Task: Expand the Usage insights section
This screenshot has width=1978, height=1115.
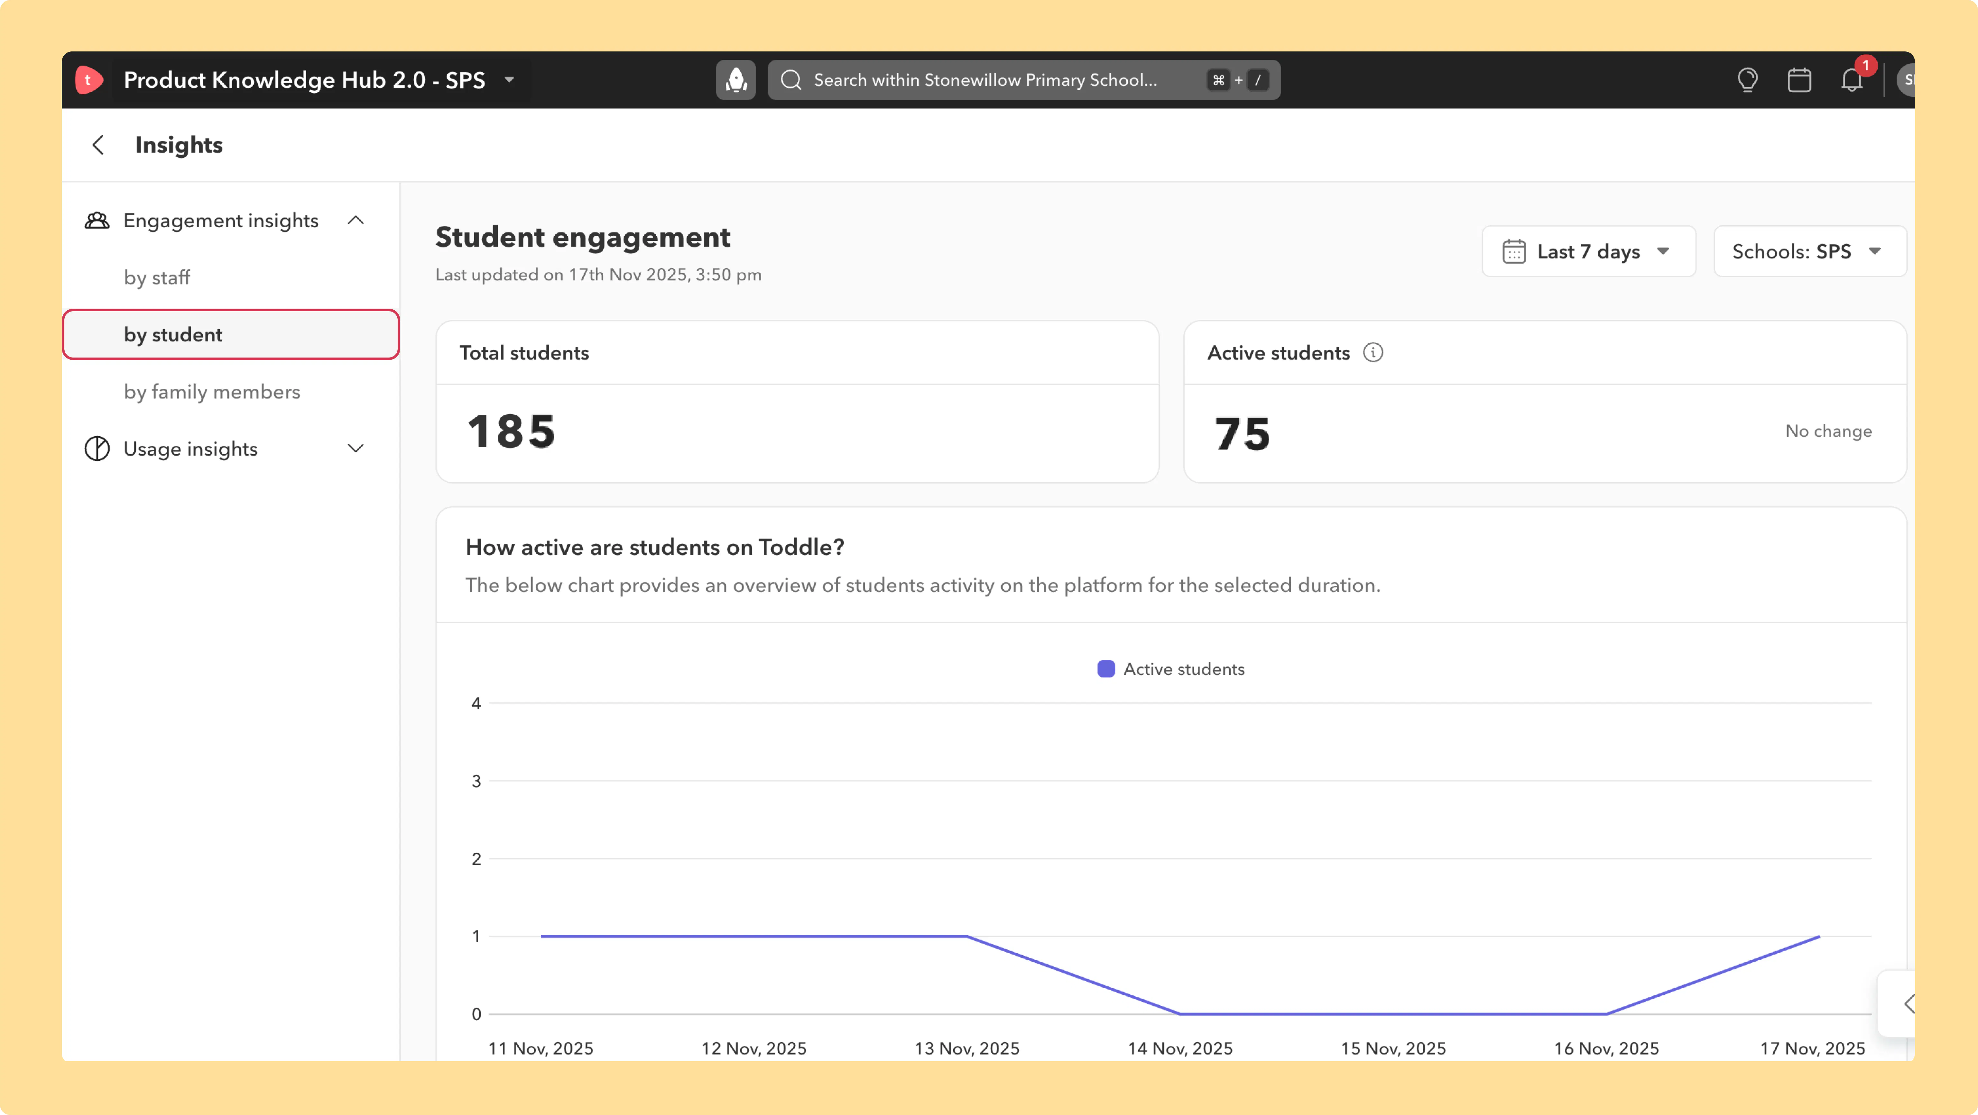Action: (356, 449)
